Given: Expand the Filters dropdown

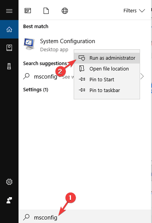Looking at the screenshot, I should 134,11.
